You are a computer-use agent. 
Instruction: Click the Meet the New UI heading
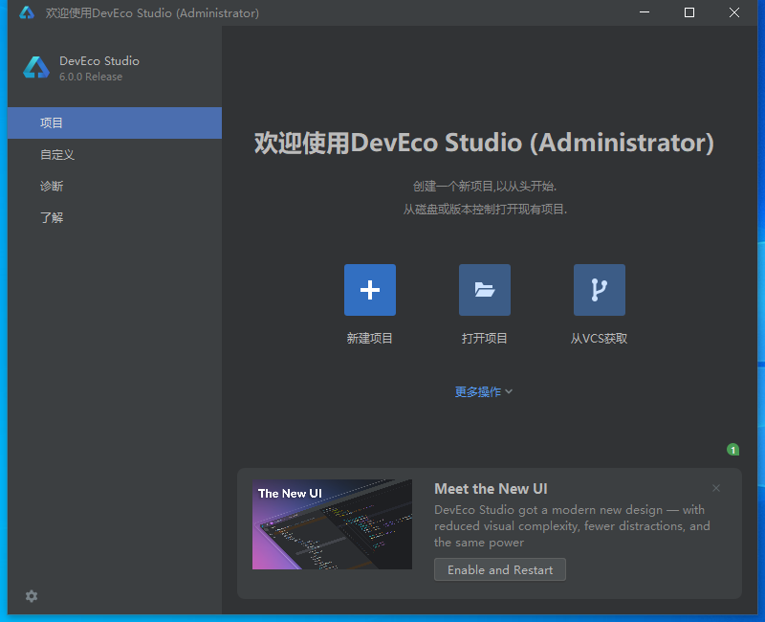coord(491,489)
